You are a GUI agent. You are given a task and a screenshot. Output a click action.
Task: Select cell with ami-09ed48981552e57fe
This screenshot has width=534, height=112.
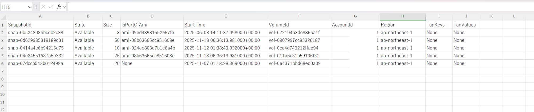(152, 33)
